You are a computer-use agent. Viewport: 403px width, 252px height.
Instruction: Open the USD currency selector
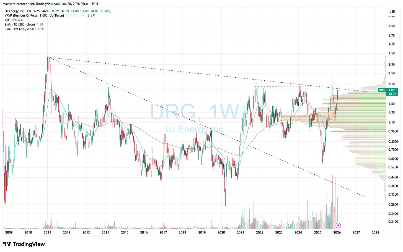tap(392, 12)
